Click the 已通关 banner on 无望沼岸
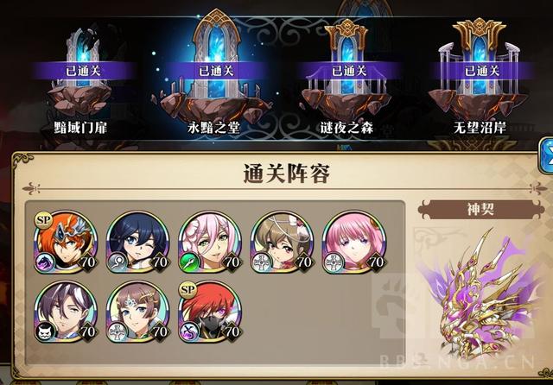553x385 pixels. point(482,71)
